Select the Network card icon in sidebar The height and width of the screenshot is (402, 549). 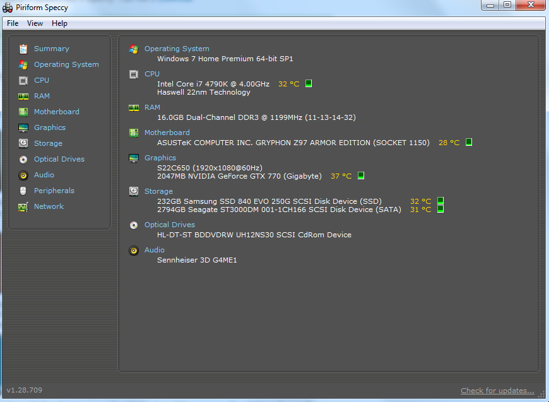[x=23, y=207]
